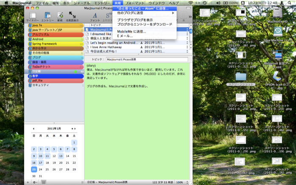Image resolution: width=296 pixels, height=185 pixels.
Task: Show more toolbar items via double-chevron
Action: point(190,17)
